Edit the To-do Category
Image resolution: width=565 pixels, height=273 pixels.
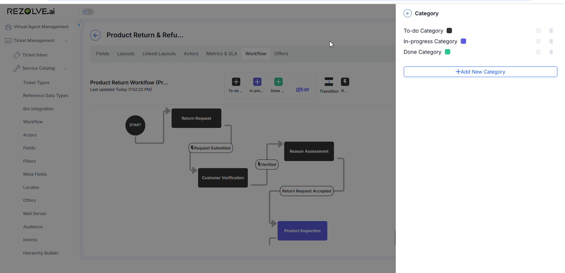point(538,31)
